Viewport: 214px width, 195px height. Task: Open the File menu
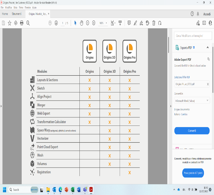coord(2,7)
